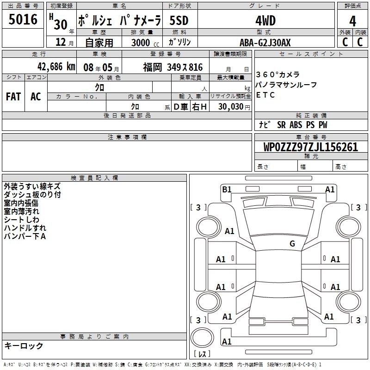
Task: Select inspector note シートしわ
Action: point(21,219)
